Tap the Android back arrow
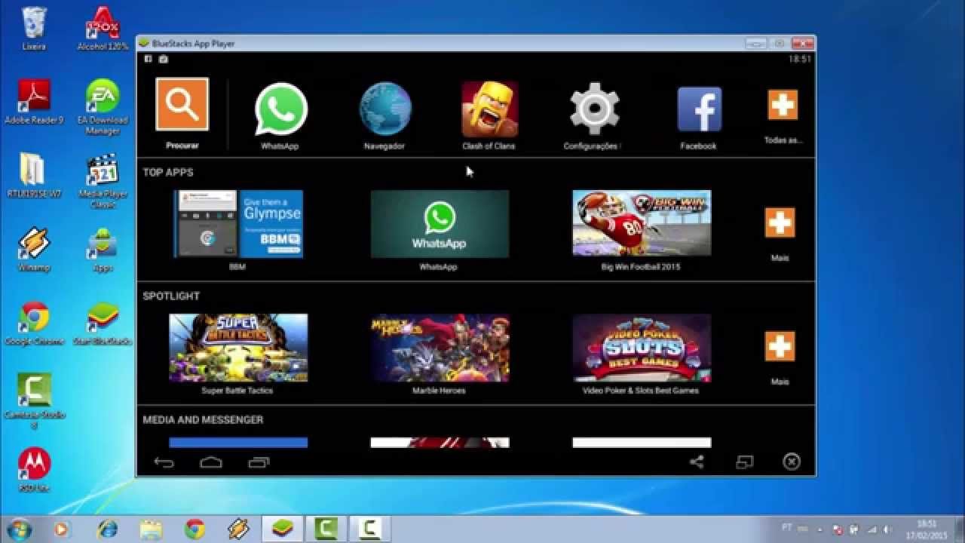The width and height of the screenshot is (965, 543). pos(164,462)
